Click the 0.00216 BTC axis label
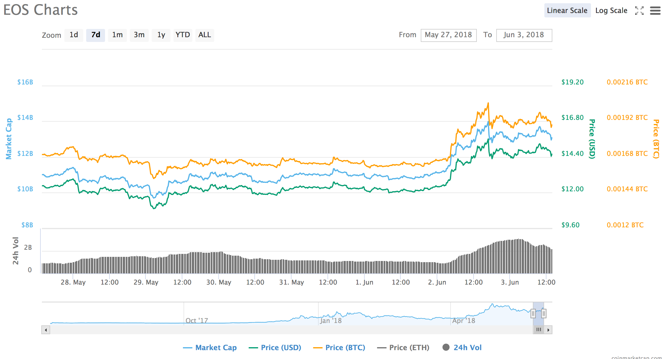The image size is (668, 359). click(627, 82)
